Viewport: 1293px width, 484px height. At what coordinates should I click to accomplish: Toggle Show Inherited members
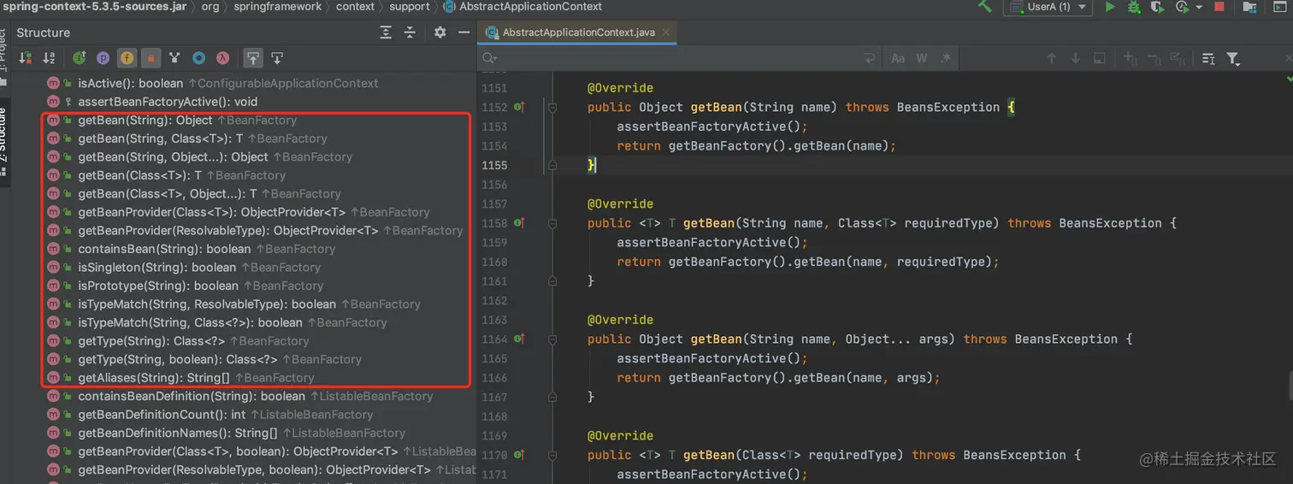79,58
